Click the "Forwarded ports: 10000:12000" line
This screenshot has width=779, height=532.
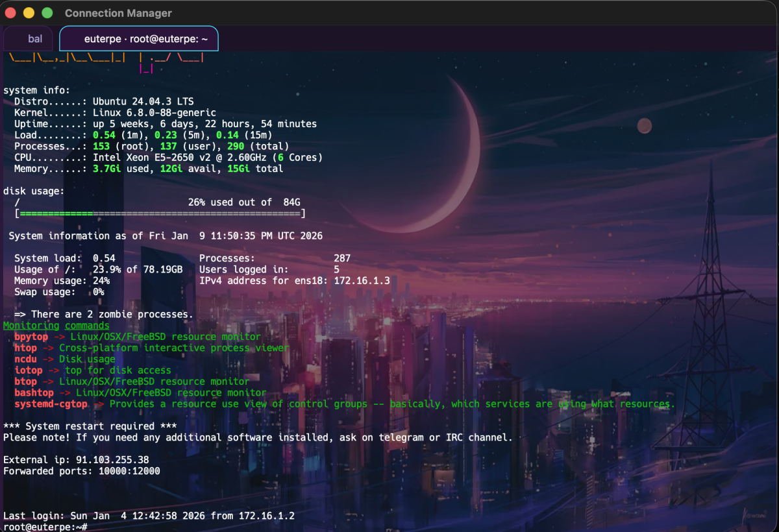coord(82,471)
